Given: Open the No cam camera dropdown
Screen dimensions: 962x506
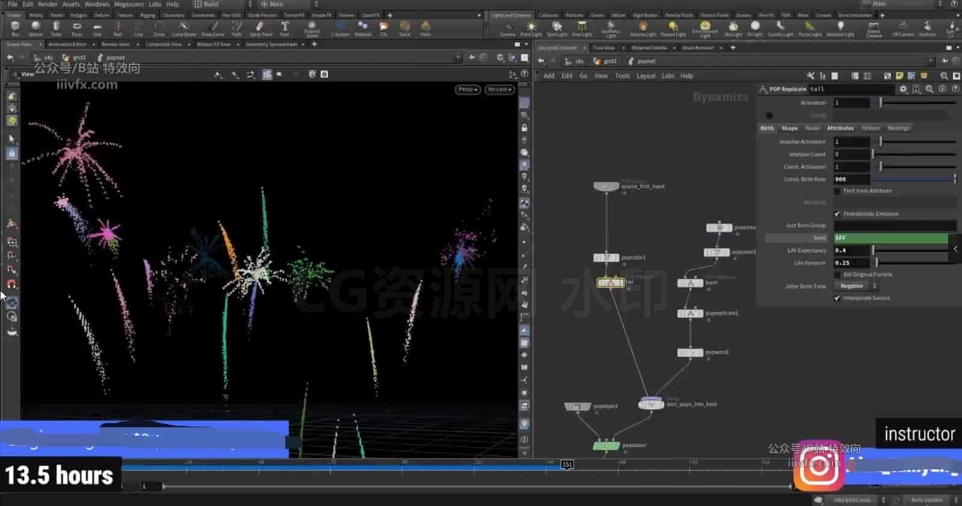Looking at the screenshot, I should 499,90.
